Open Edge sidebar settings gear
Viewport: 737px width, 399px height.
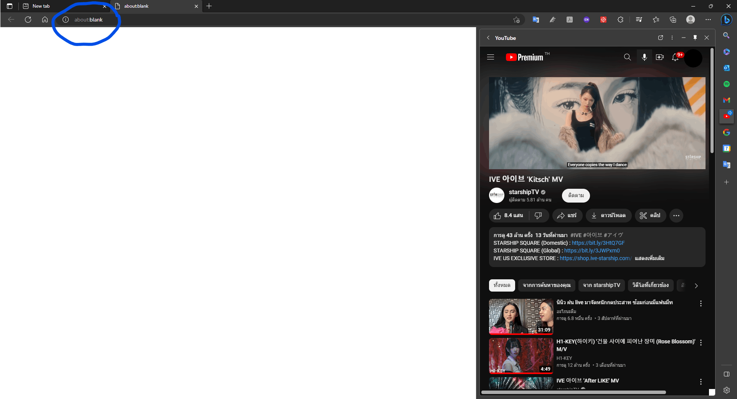[727, 390]
